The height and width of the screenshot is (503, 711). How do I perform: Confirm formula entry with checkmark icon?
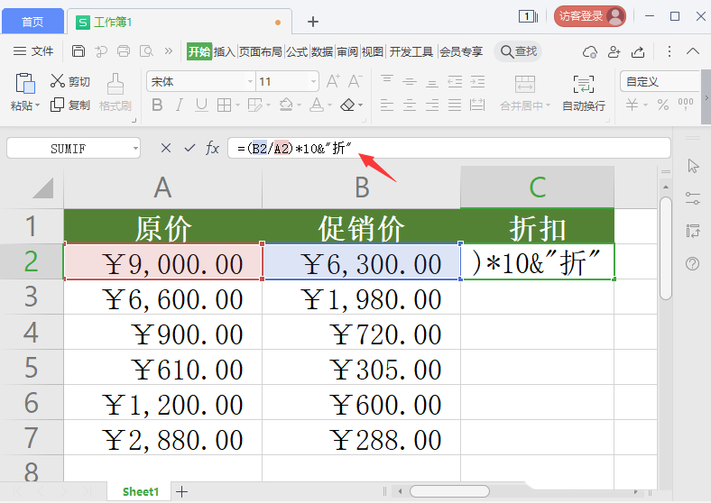click(190, 148)
